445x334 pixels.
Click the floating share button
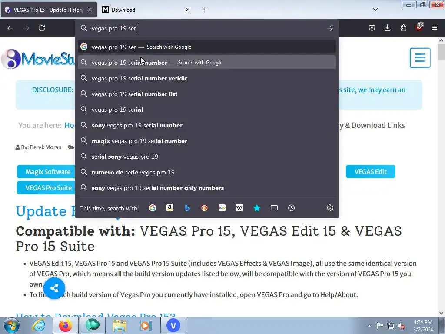click(54, 288)
